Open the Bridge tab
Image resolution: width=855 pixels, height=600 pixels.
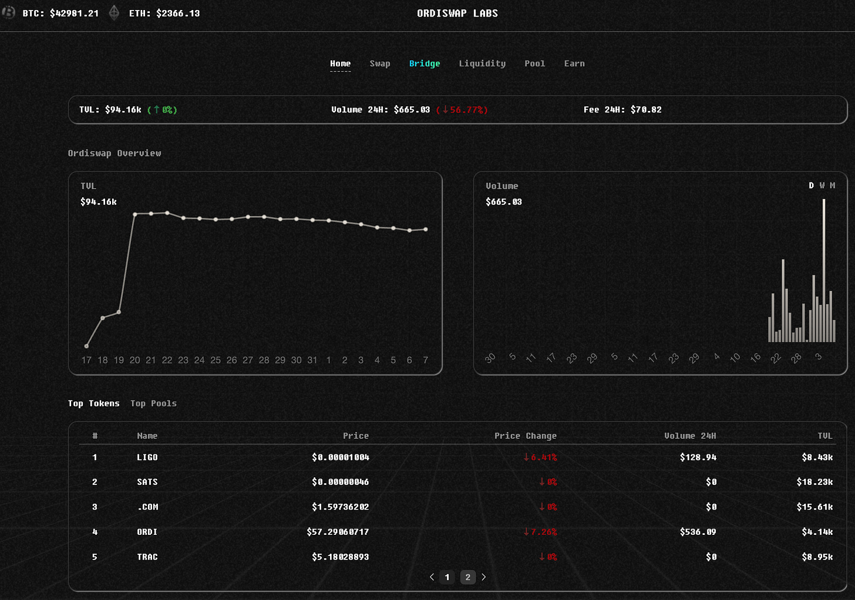425,63
